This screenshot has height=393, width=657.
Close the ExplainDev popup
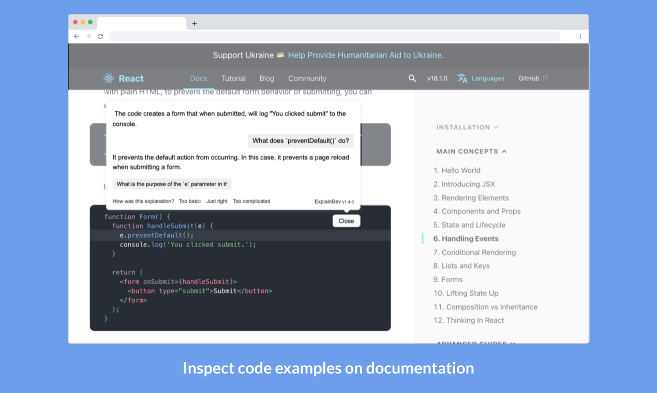pyautogui.click(x=346, y=221)
